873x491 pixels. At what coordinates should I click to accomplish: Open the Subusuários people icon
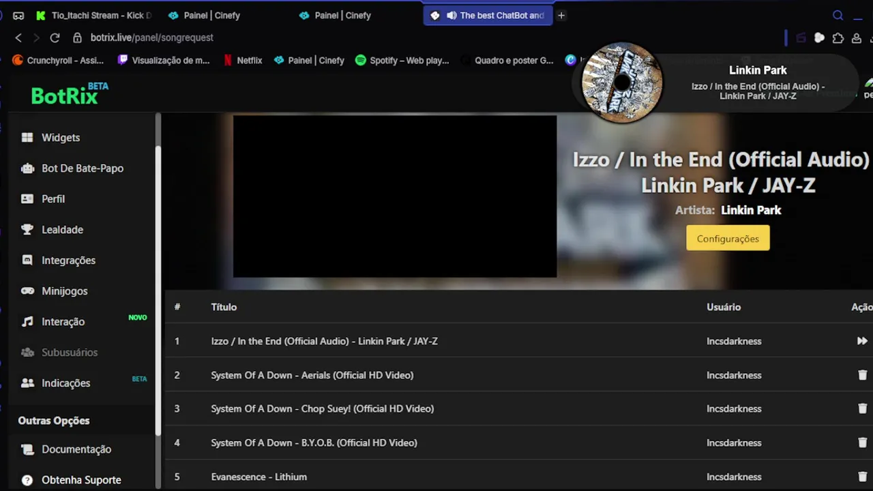27,353
